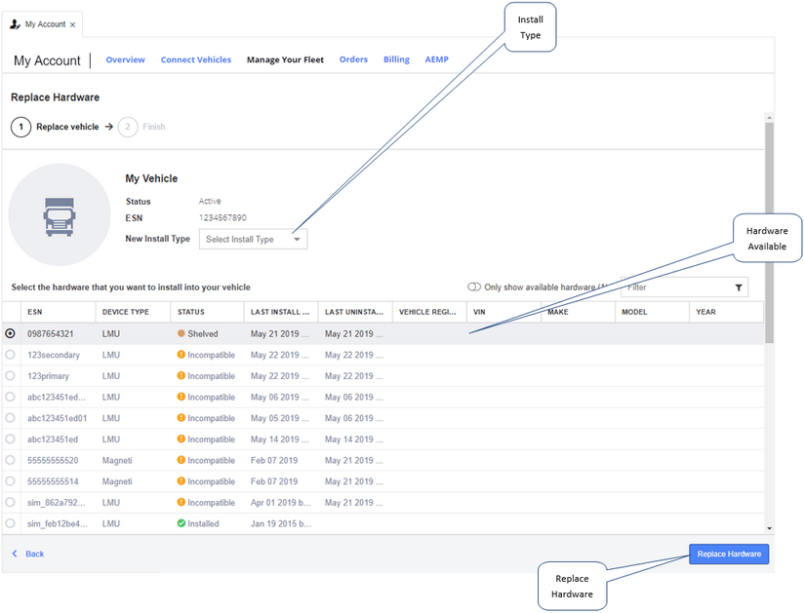Sort by the Status column header
Screen dimensions: 804x613
(x=190, y=312)
